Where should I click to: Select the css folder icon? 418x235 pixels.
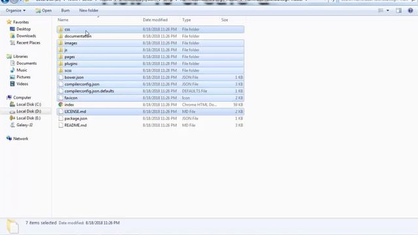(x=61, y=29)
